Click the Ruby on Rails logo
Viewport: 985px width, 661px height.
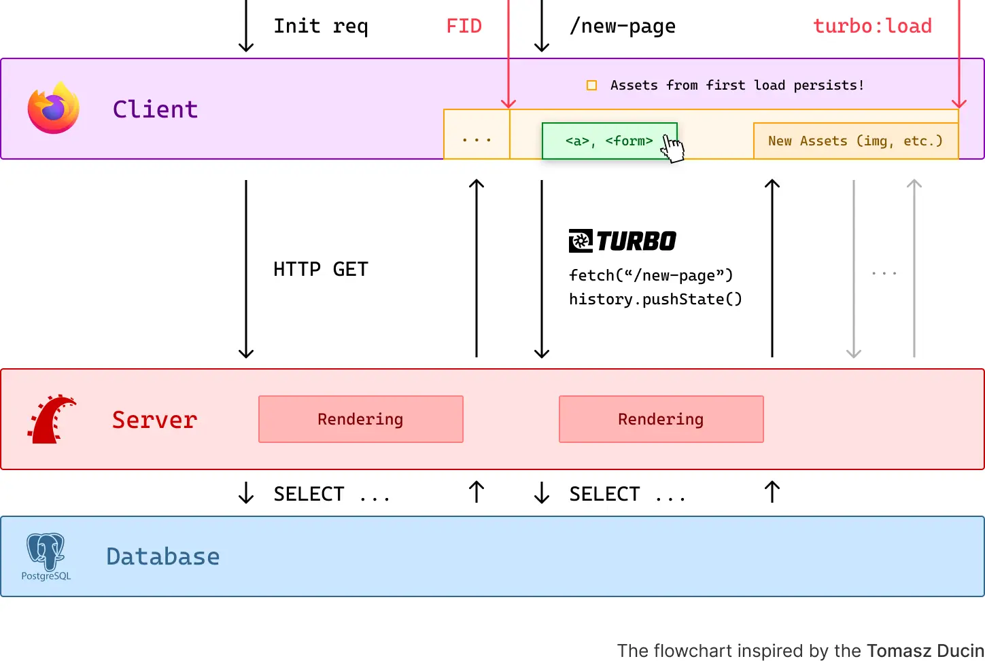[x=51, y=419]
